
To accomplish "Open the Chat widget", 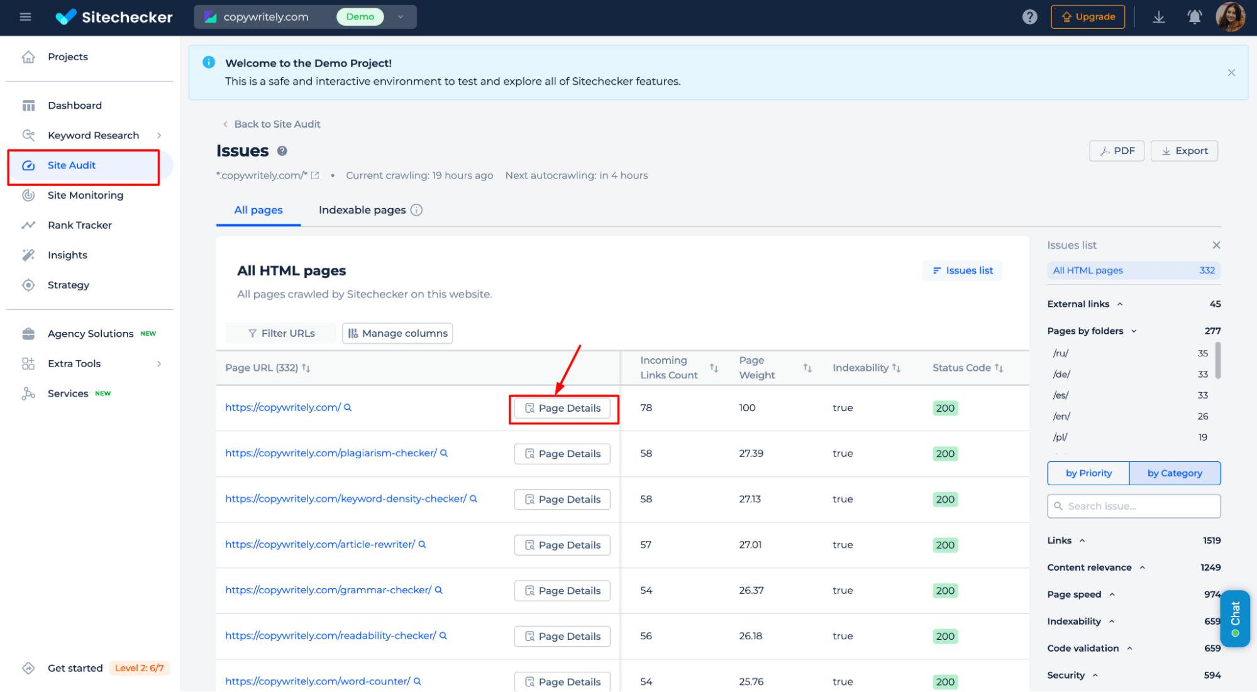I will [x=1235, y=618].
